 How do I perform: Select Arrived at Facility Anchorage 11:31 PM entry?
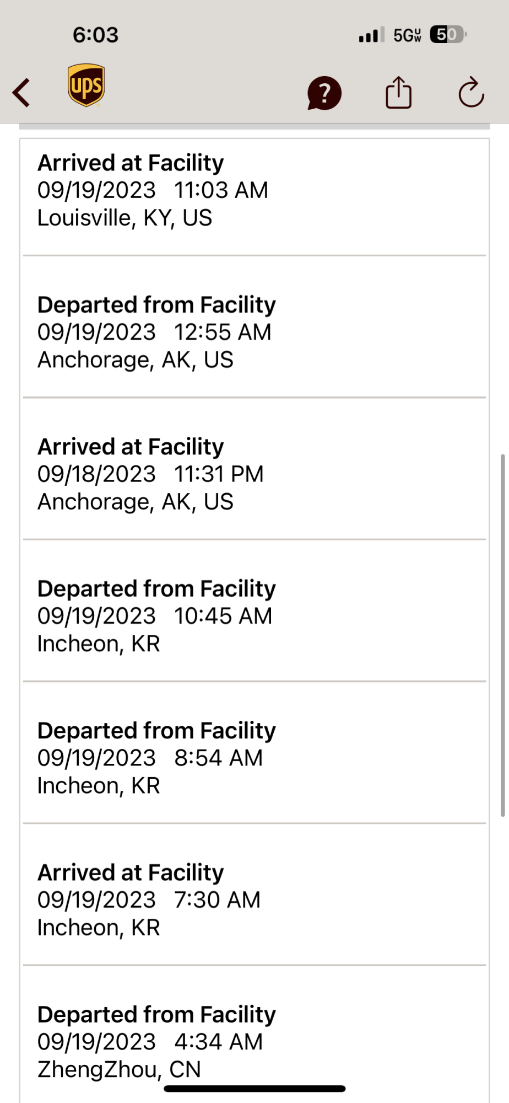click(254, 474)
